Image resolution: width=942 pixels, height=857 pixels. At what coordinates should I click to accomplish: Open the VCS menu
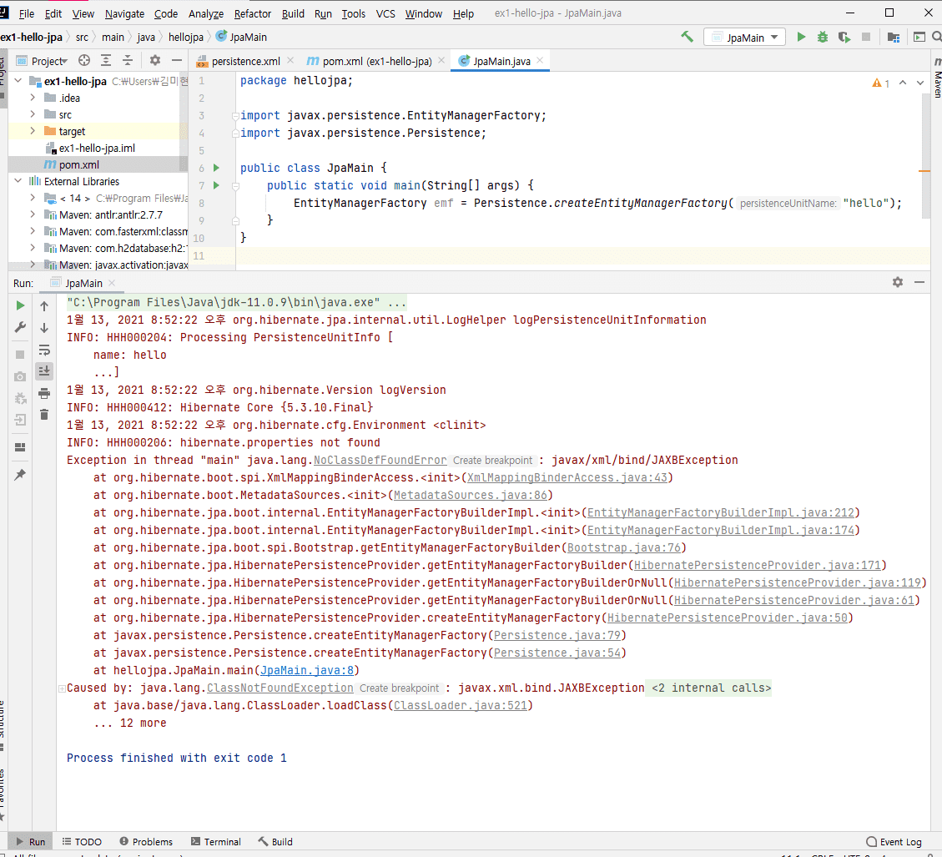(x=385, y=13)
